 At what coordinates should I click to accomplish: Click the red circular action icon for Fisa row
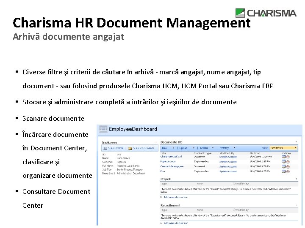(x=288, y=171)
